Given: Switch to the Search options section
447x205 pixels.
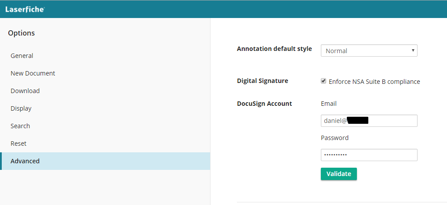Looking at the screenshot, I should pyautogui.click(x=105, y=126).
